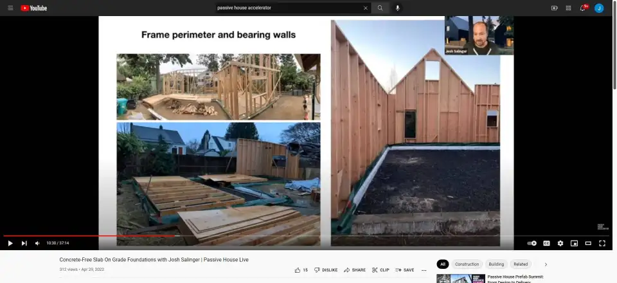Screen dimensions: 617x283
Task: Open the notifications bell
Action: [584, 8]
